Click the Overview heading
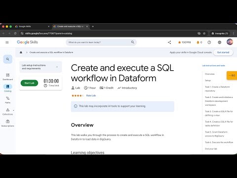Screen dimensions: 237x178 click(82, 125)
